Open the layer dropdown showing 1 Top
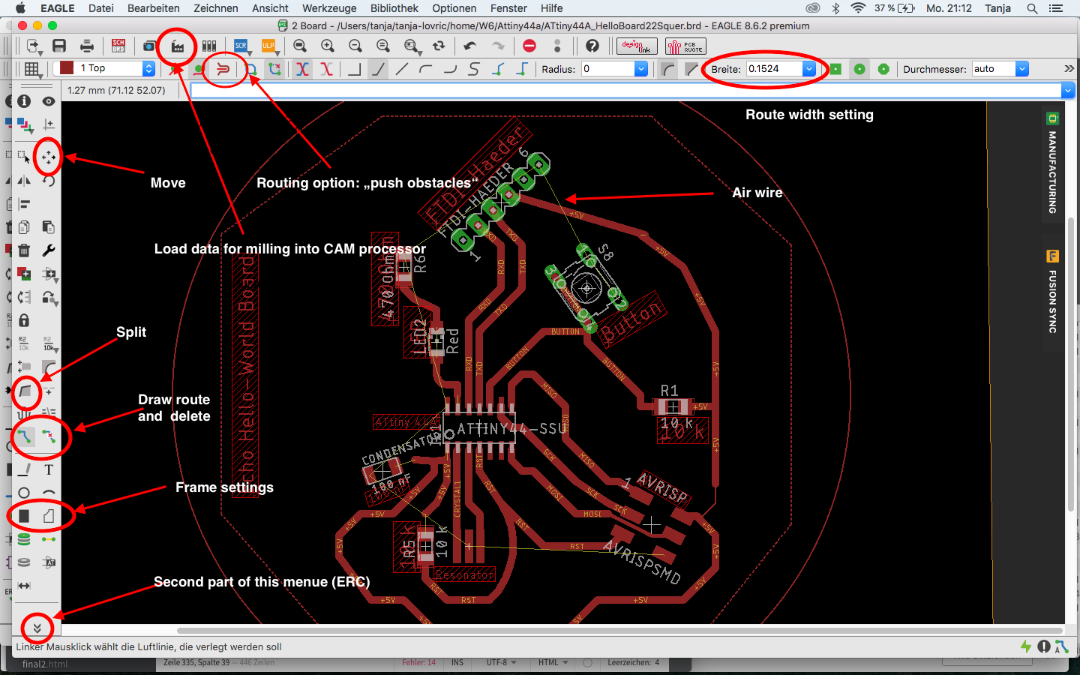Viewport: 1080px width, 675px height. (105, 68)
